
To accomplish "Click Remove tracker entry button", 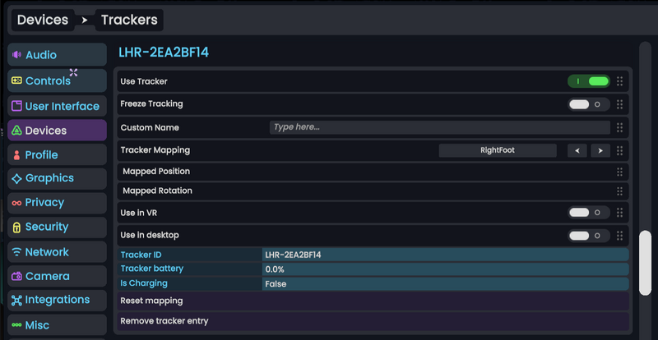I will coord(373,322).
